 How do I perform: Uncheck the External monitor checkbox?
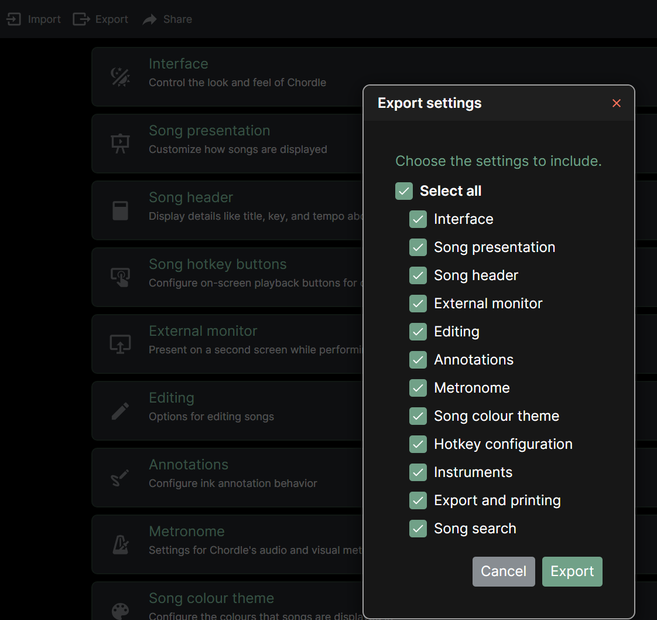[x=418, y=304]
